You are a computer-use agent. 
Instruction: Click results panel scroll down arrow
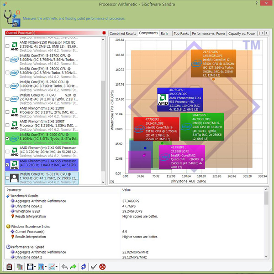click(266, 257)
